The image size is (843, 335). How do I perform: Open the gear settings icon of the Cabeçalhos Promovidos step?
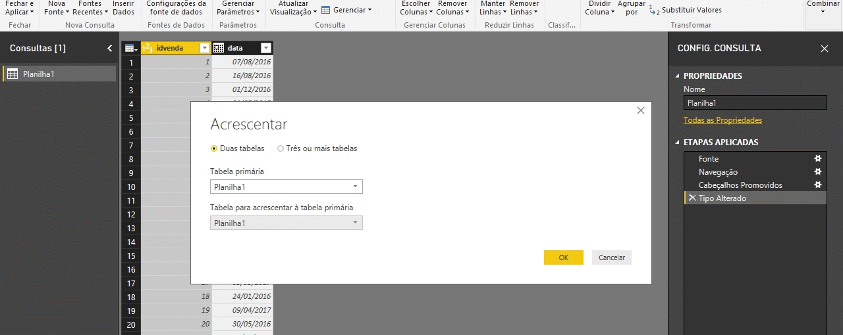click(x=818, y=185)
